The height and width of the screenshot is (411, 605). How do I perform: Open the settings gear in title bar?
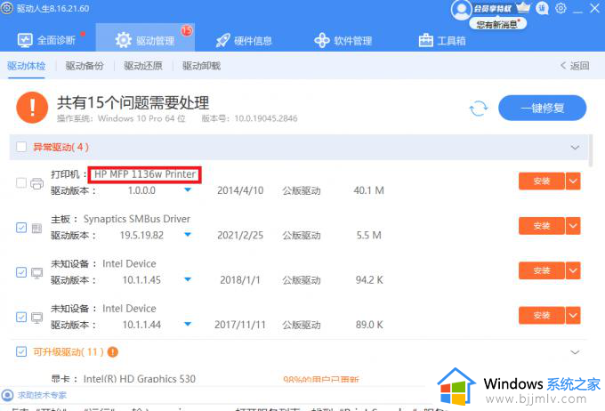(561, 8)
